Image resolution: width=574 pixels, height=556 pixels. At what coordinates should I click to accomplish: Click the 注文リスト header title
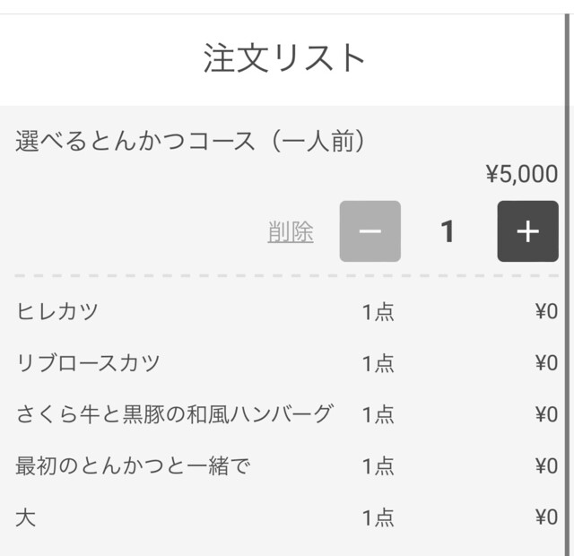[284, 59]
